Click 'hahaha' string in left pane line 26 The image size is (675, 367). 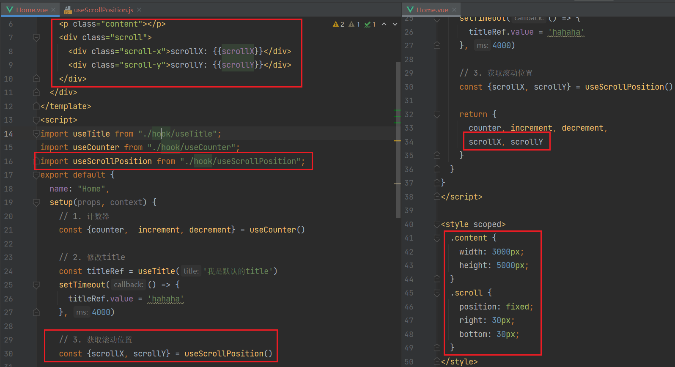click(165, 299)
